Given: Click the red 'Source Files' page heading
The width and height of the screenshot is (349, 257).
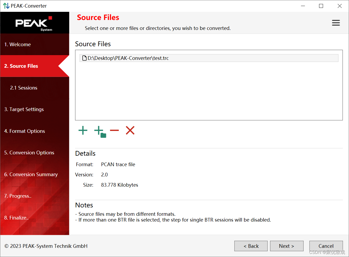Looking at the screenshot, I should click(98, 17).
